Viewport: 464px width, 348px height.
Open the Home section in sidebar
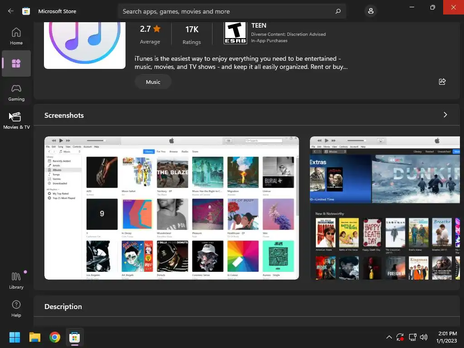16,36
